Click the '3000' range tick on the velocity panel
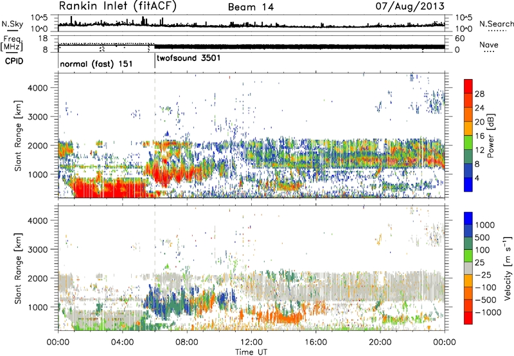 point(37,249)
